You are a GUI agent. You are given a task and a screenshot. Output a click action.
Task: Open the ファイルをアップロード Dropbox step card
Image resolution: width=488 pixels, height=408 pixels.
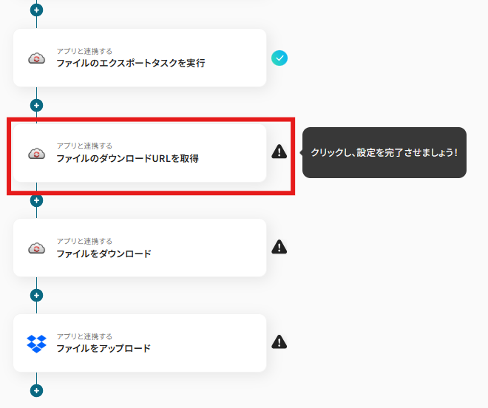[140, 343]
